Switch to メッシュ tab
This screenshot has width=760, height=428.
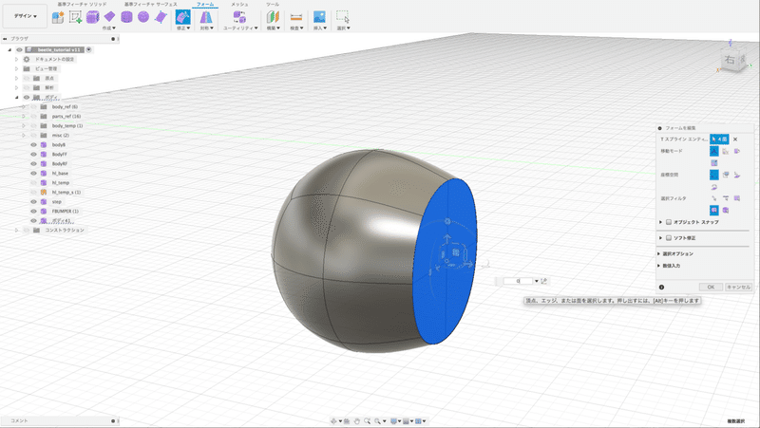(239, 4)
